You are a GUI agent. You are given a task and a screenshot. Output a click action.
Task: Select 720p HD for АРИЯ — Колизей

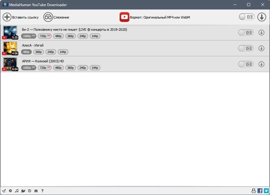[45, 68]
